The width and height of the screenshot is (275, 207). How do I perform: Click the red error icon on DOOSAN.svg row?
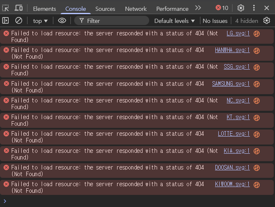tap(6, 167)
